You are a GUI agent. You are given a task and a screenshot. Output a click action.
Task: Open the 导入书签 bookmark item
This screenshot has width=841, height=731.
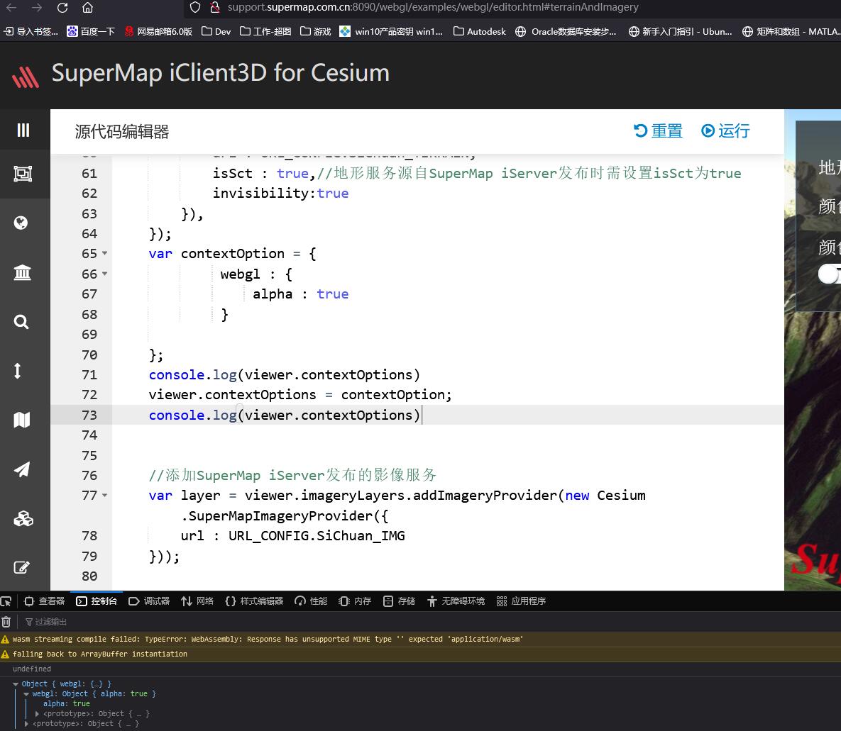tap(31, 32)
